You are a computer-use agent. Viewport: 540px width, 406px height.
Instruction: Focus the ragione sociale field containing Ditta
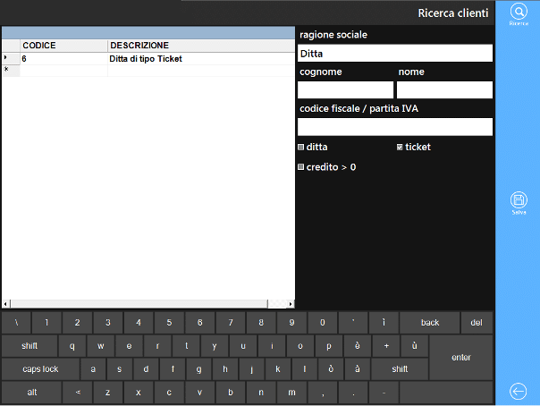[x=395, y=53]
